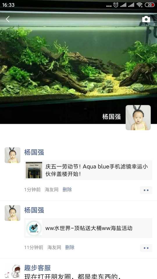Screen dimensions: 157x279
Task: Open the Aqua blue 手机滤镜 shared link
Action: click(88, 170)
